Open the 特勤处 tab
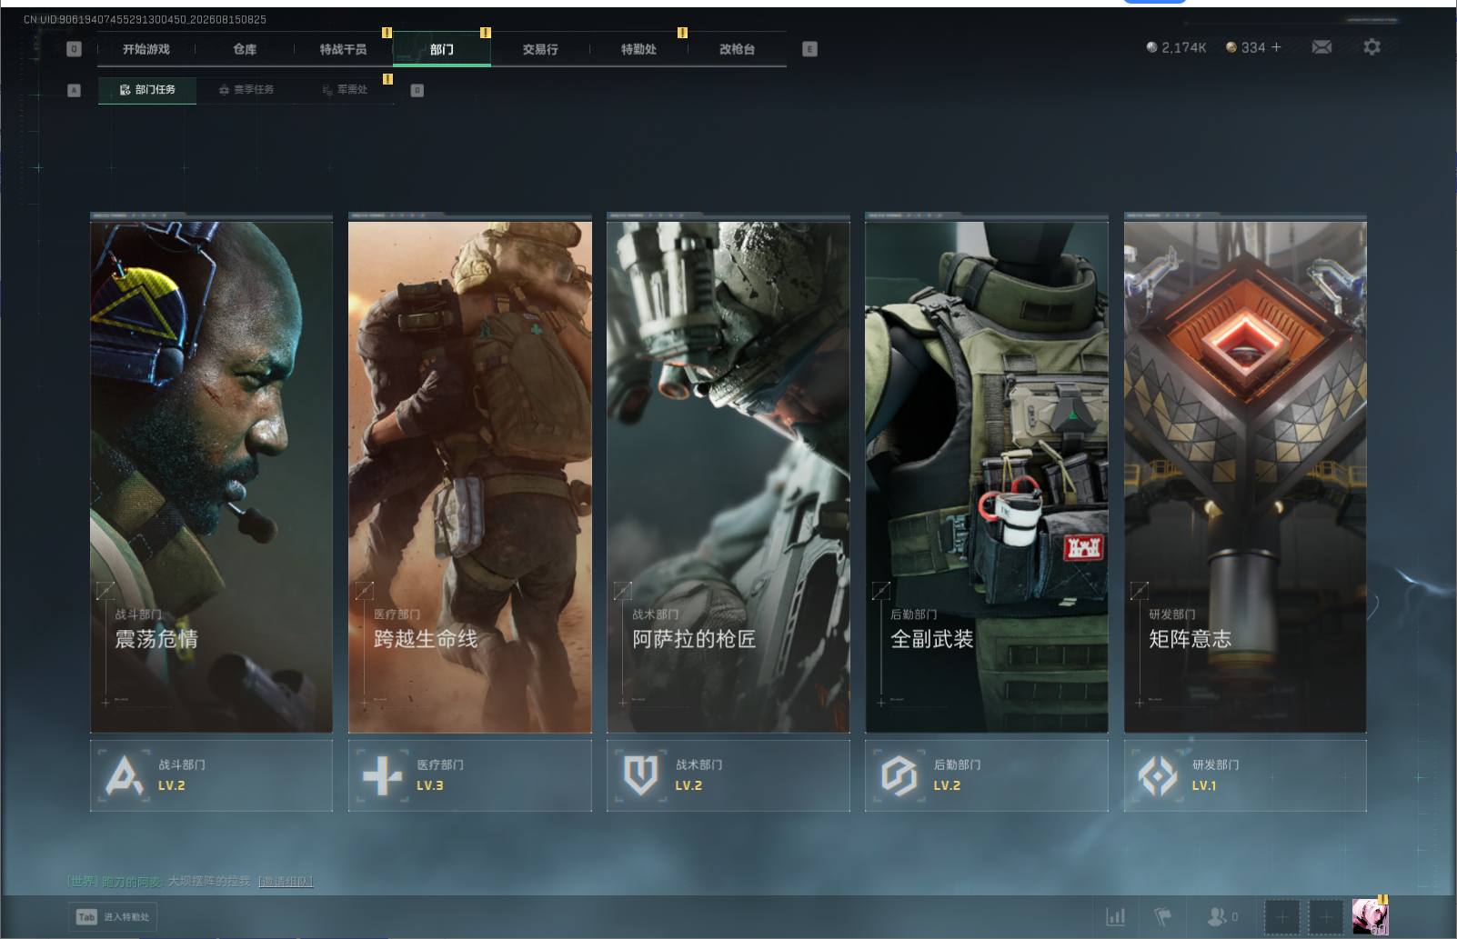The height and width of the screenshot is (939, 1457). click(638, 49)
